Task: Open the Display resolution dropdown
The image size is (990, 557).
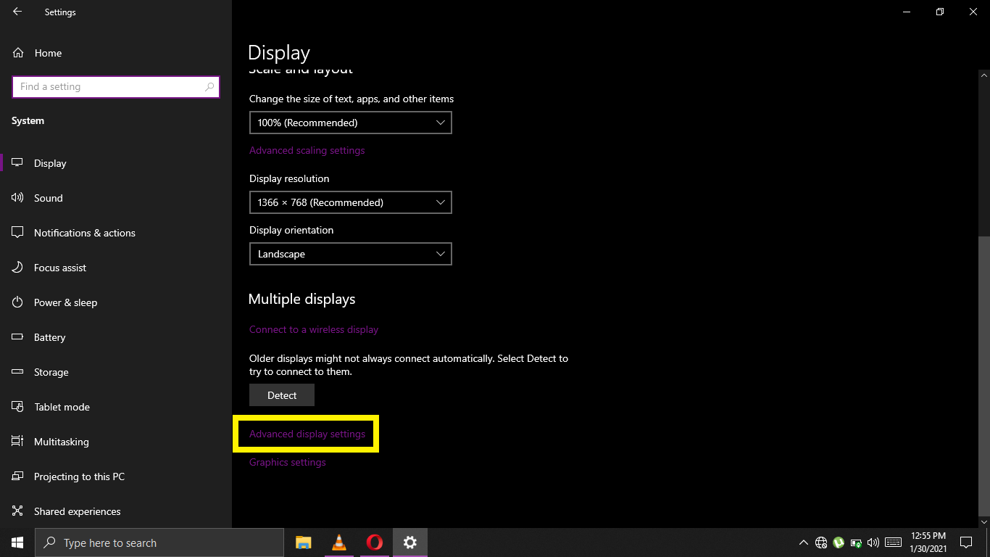Action: pos(350,202)
